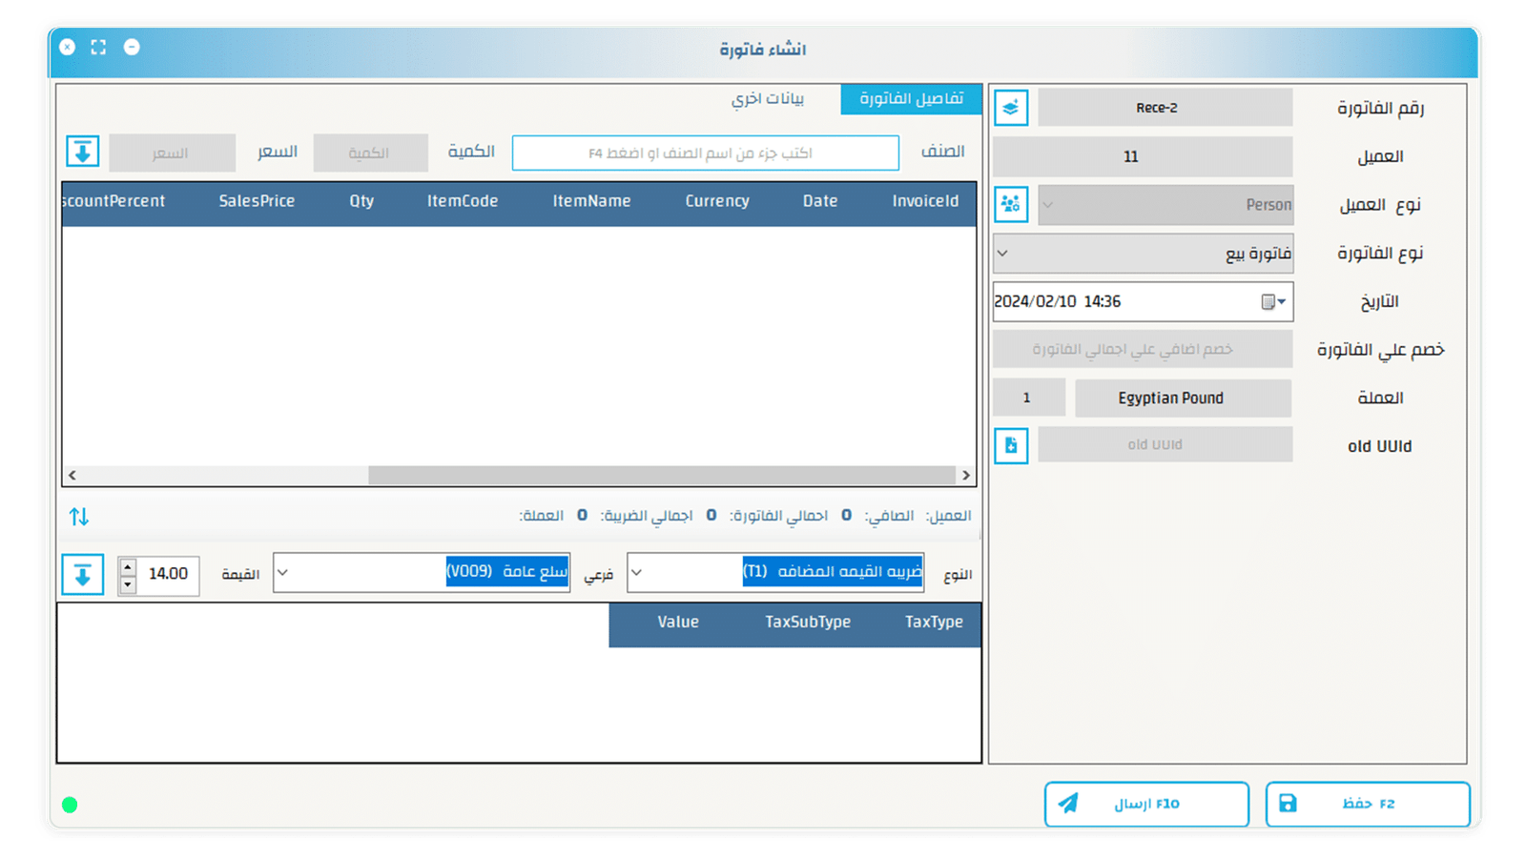Click the blue insert arrow icon next to the tax value
Viewport: 1526px width, 858px height.
(x=84, y=575)
